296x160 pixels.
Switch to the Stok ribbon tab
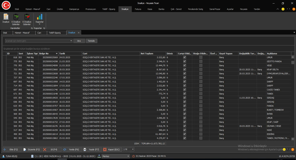tap(17, 9)
